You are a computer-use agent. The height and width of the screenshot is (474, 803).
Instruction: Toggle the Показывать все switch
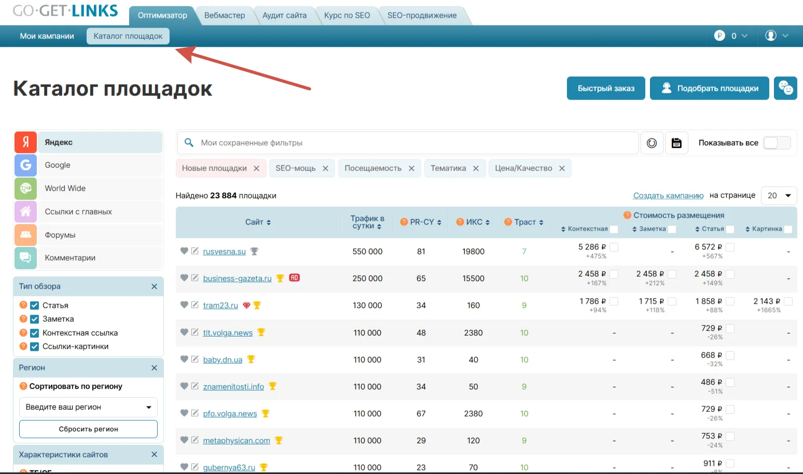tap(777, 143)
